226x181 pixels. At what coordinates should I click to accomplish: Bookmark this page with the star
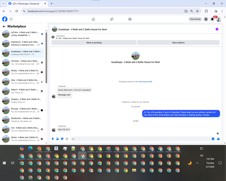pyautogui.click(x=198, y=11)
